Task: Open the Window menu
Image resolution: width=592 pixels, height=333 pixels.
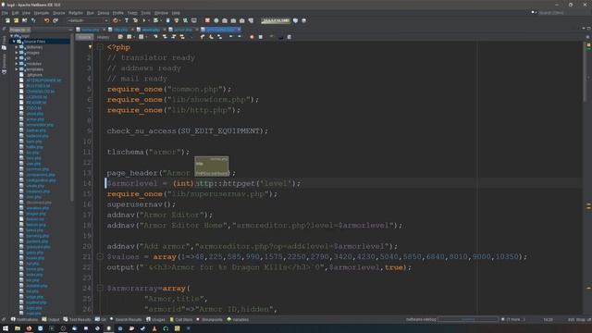Action: 161,13
